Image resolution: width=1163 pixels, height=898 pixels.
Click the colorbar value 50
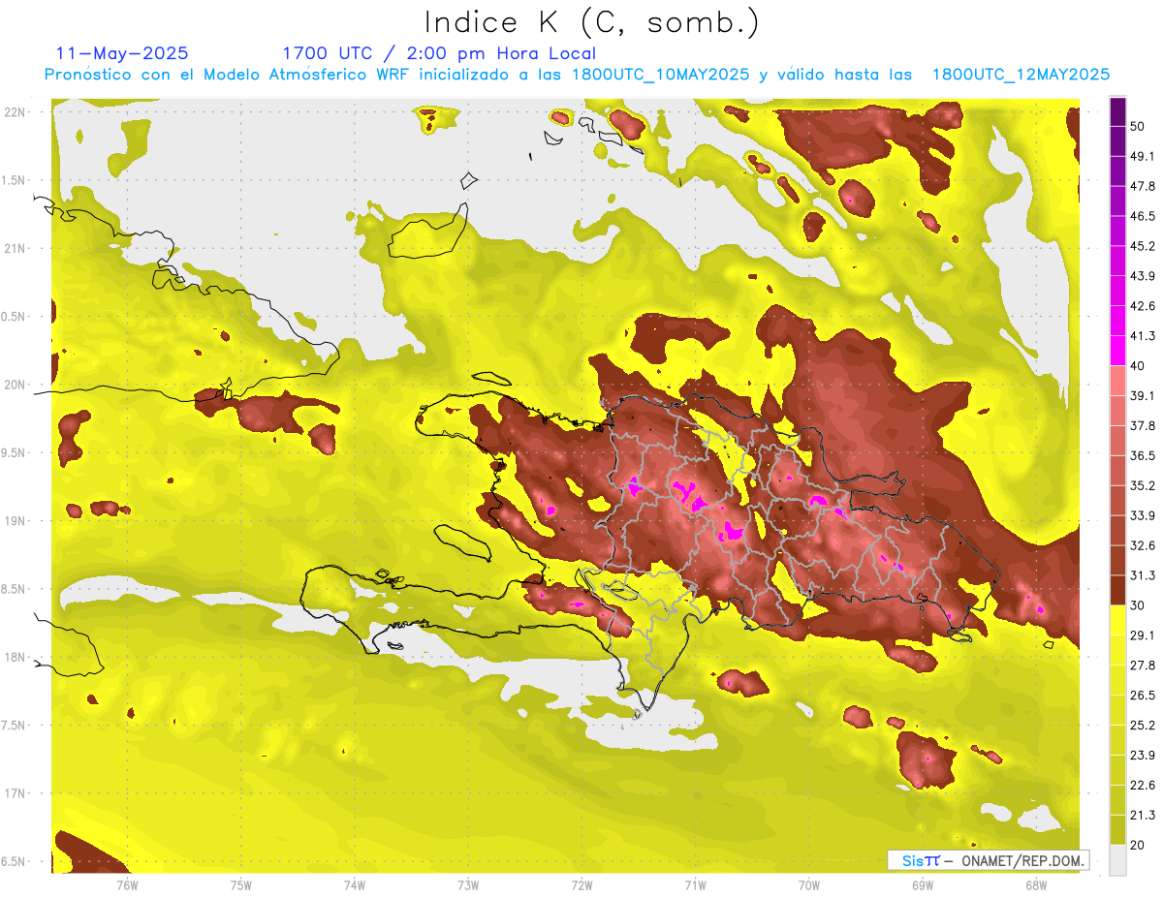click(1139, 126)
